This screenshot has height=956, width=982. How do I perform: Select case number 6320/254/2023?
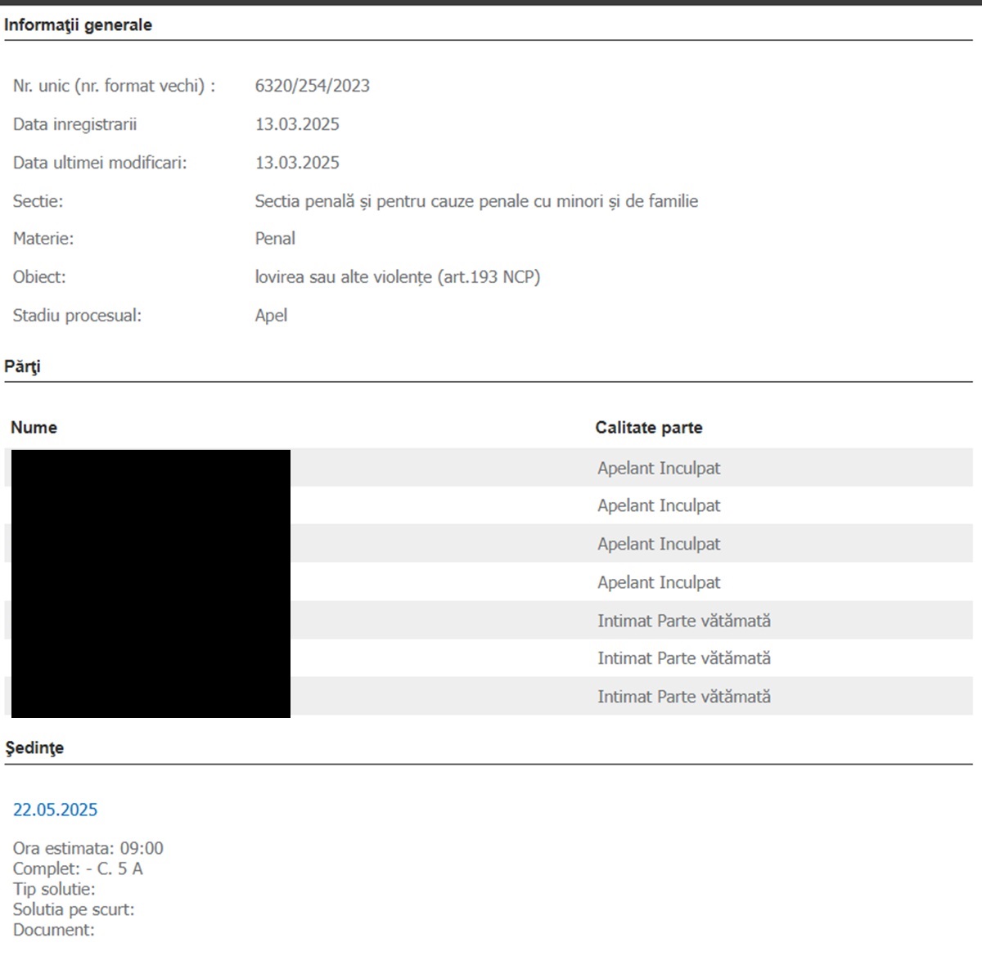click(x=313, y=86)
